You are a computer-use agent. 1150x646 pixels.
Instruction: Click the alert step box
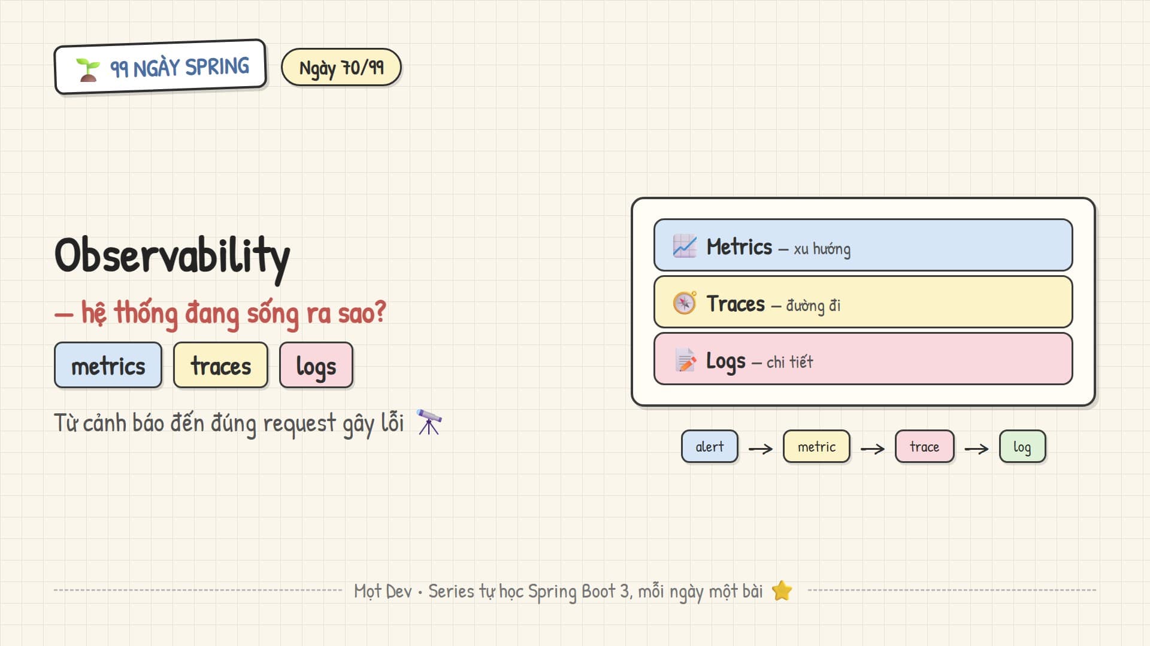coord(710,446)
